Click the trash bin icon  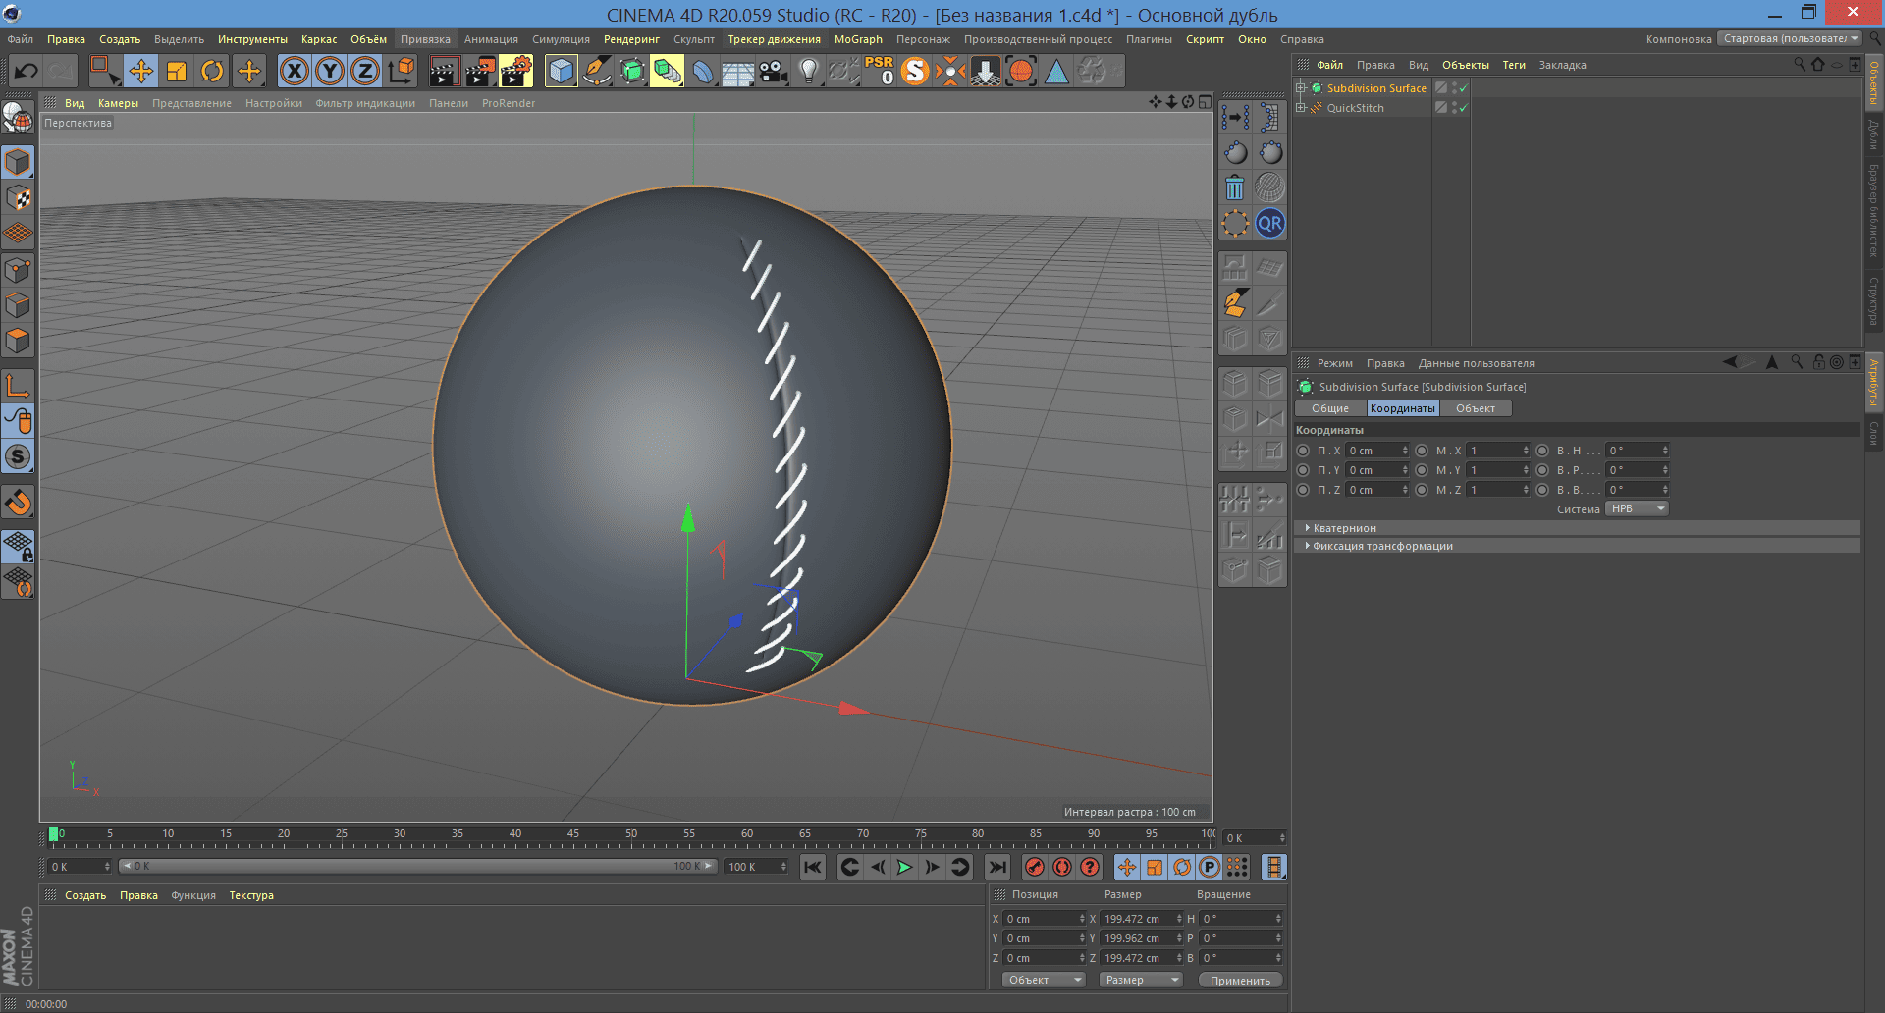(1235, 187)
